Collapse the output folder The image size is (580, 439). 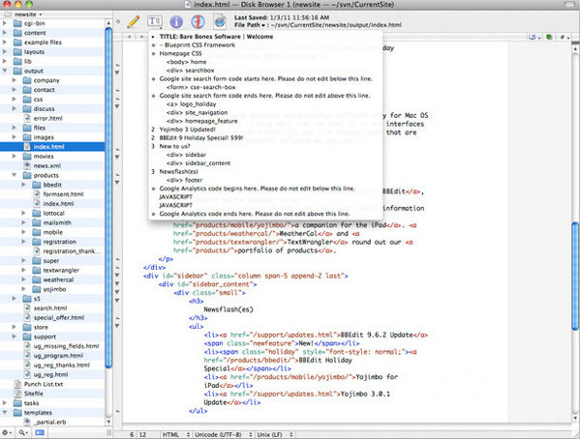coord(5,71)
